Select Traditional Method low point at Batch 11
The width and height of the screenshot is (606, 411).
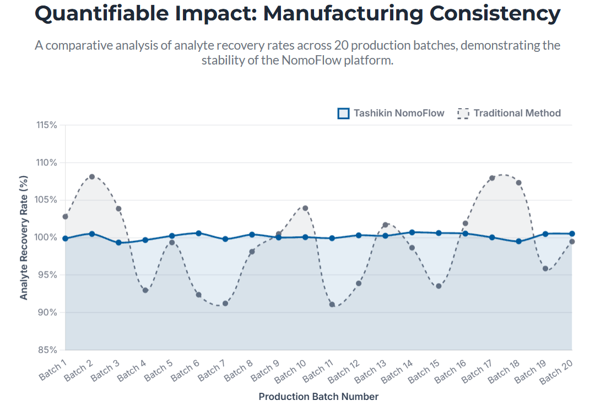pos(332,305)
